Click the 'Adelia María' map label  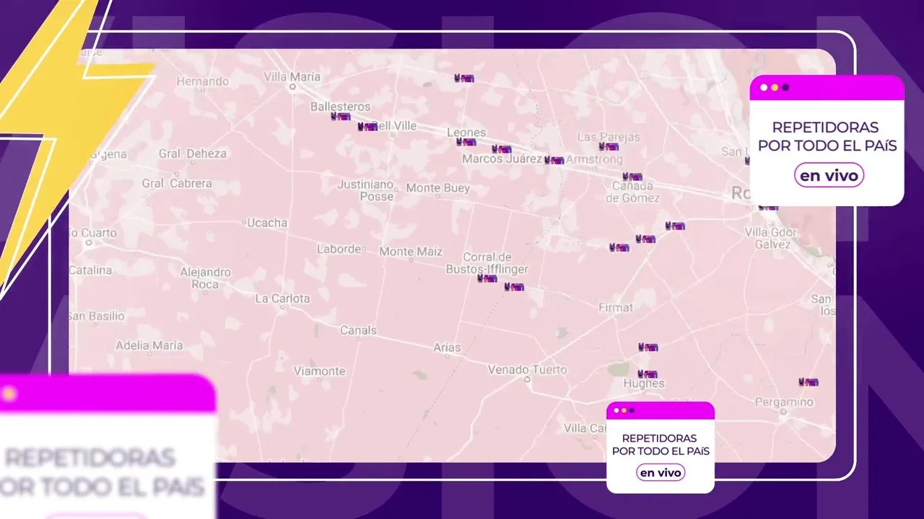pos(149,345)
